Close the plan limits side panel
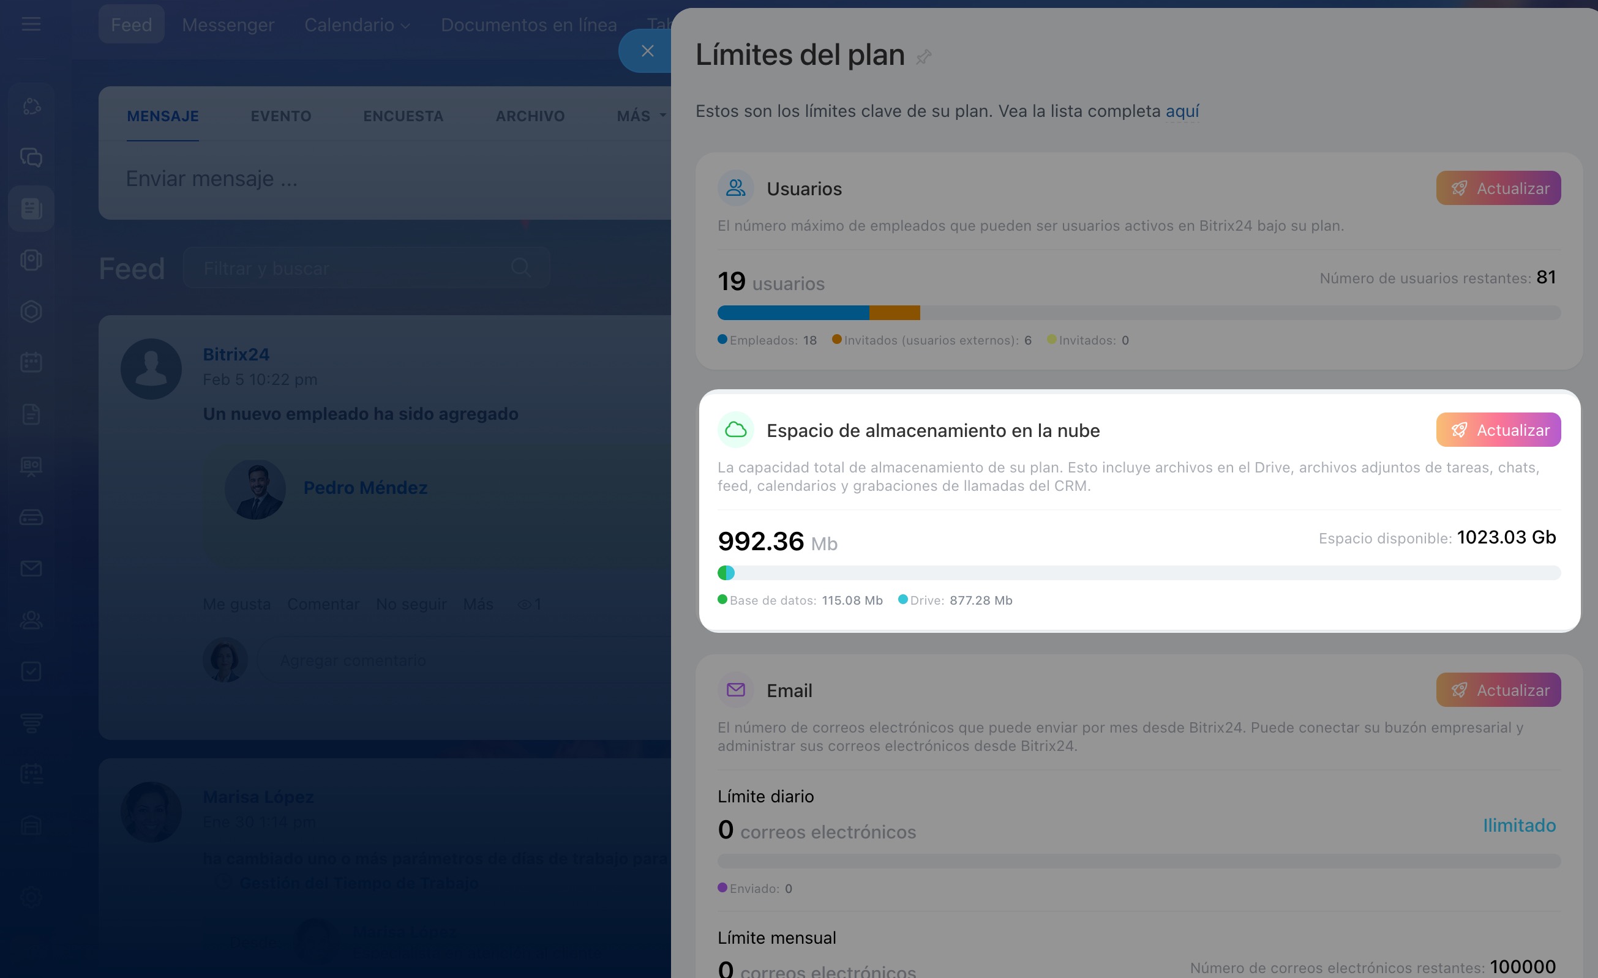The height and width of the screenshot is (978, 1598). tap(647, 51)
